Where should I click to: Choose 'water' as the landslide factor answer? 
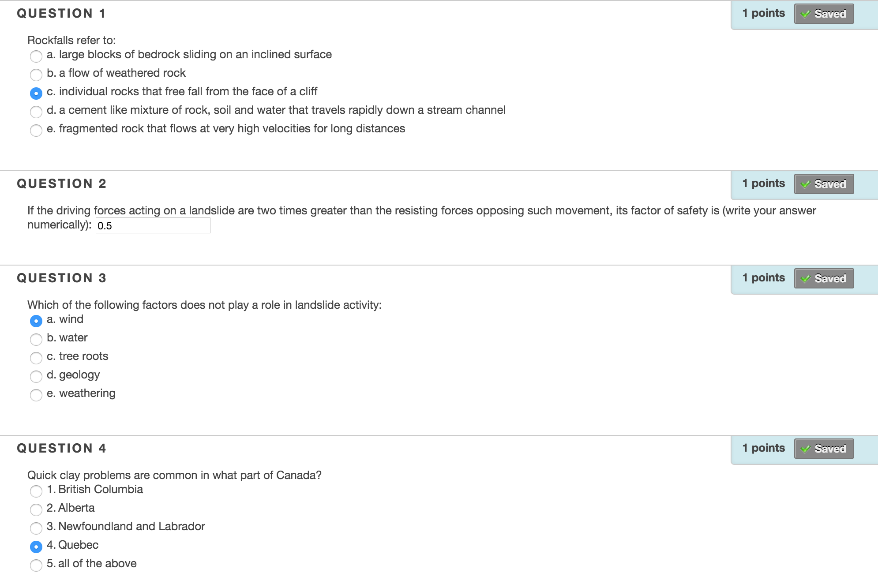tap(36, 339)
